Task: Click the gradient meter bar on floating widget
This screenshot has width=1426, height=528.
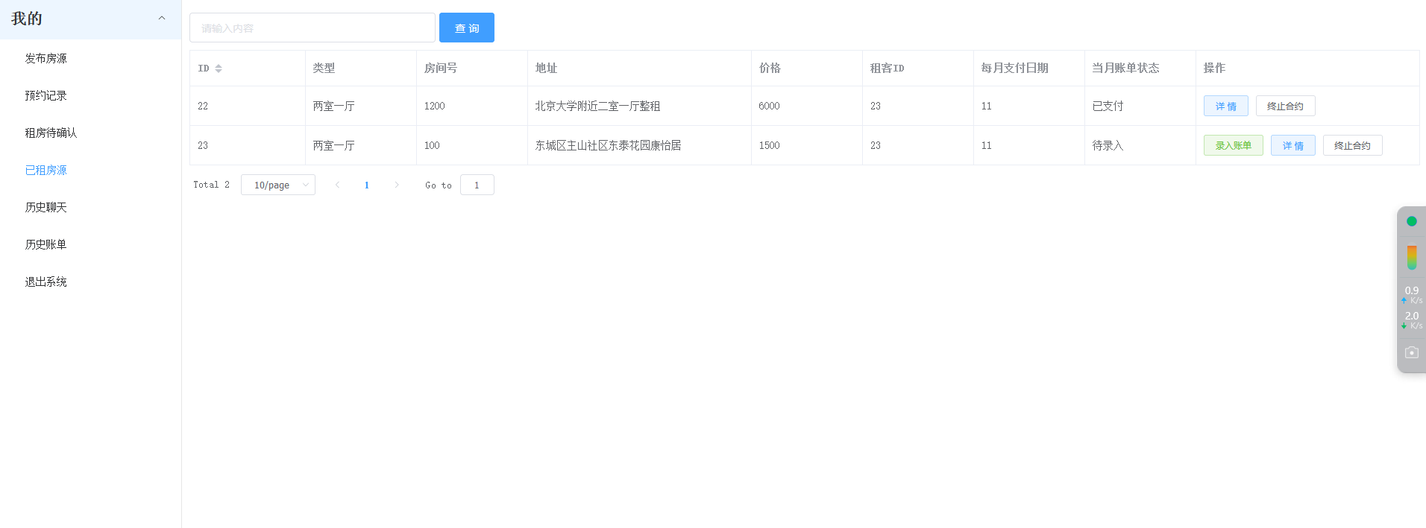Action: [x=1412, y=258]
